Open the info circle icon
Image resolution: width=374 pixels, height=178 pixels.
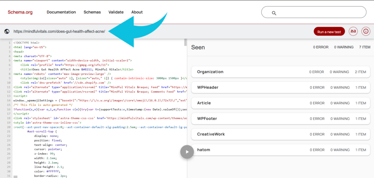point(366,31)
